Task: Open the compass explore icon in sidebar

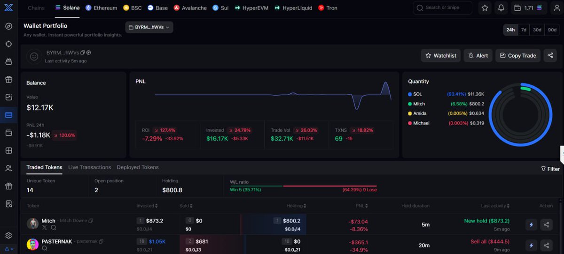Action: 8,26
